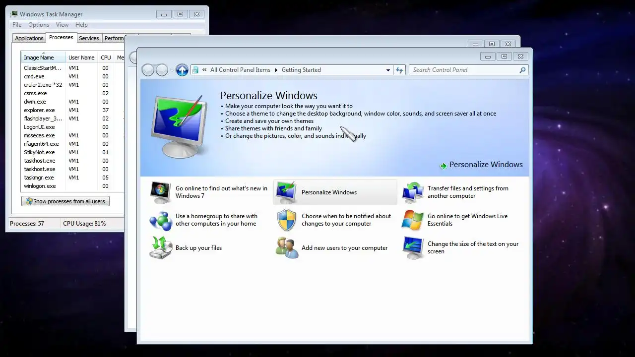Viewport: 635px width, 357px height.
Task: Open the Help menu in Task Manager
Action: tap(81, 25)
